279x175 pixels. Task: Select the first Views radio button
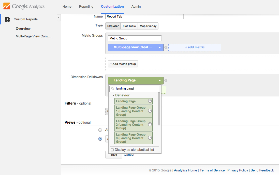tap(100, 130)
